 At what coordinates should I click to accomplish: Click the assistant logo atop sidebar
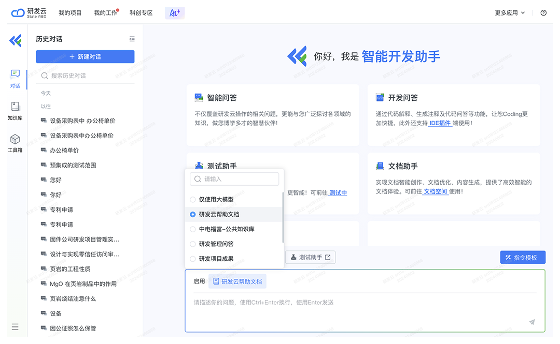coord(16,41)
